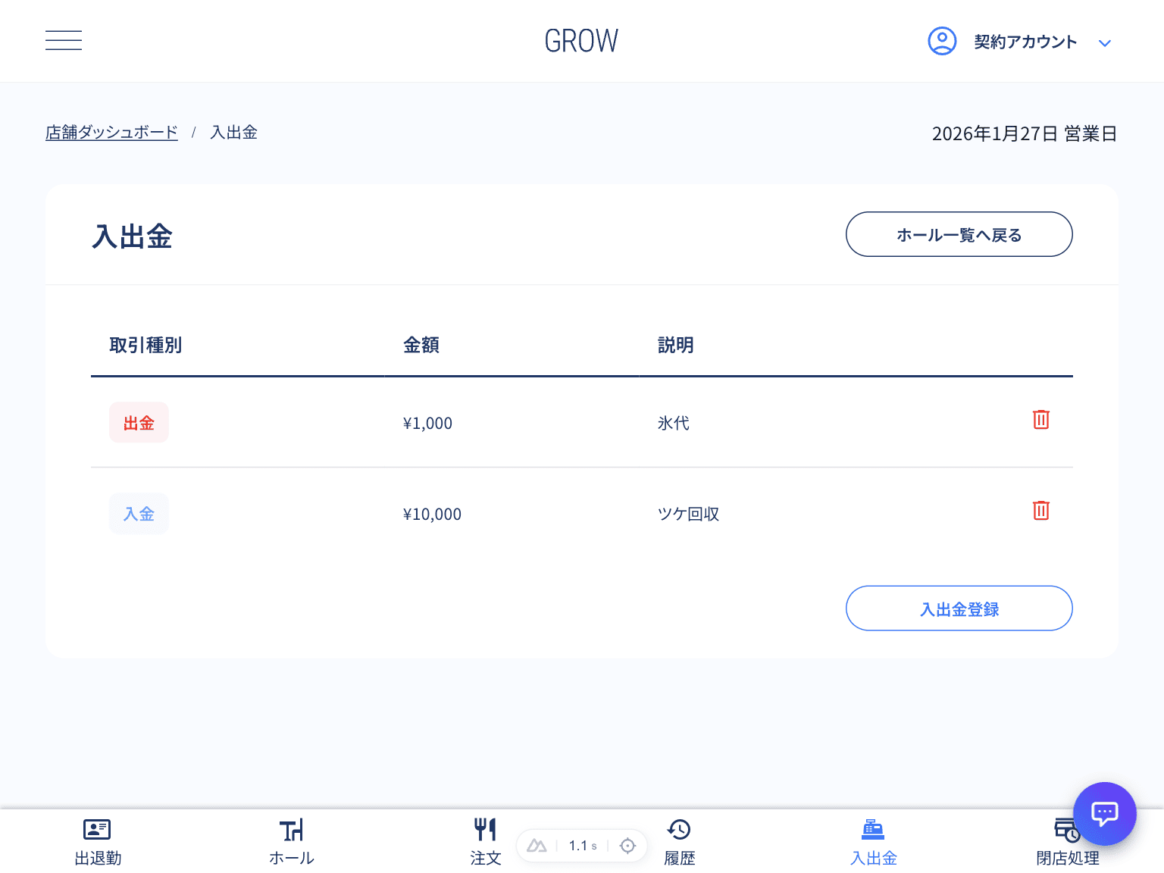Image resolution: width=1164 pixels, height=873 pixels.
Task: Click the devtools inspector target icon
Action: pyautogui.click(x=627, y=846)
